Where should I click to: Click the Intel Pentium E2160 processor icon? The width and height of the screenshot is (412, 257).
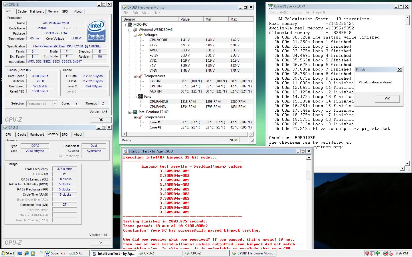click(135, 112)
